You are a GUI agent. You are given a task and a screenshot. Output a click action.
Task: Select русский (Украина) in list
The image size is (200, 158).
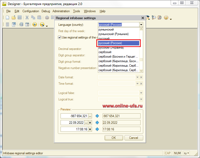[119, 48]
